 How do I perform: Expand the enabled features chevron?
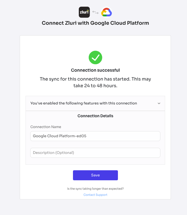pyautogui.click(x=159, y=103)
